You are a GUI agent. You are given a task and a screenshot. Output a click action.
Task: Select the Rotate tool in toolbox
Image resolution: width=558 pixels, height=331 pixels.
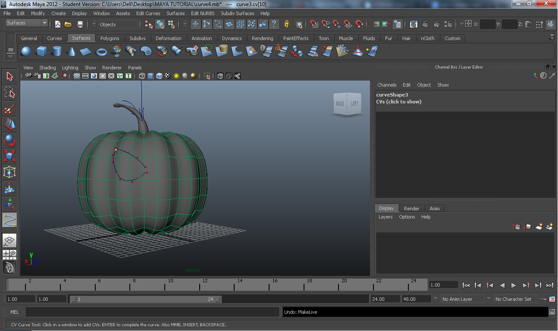point(9,140)
